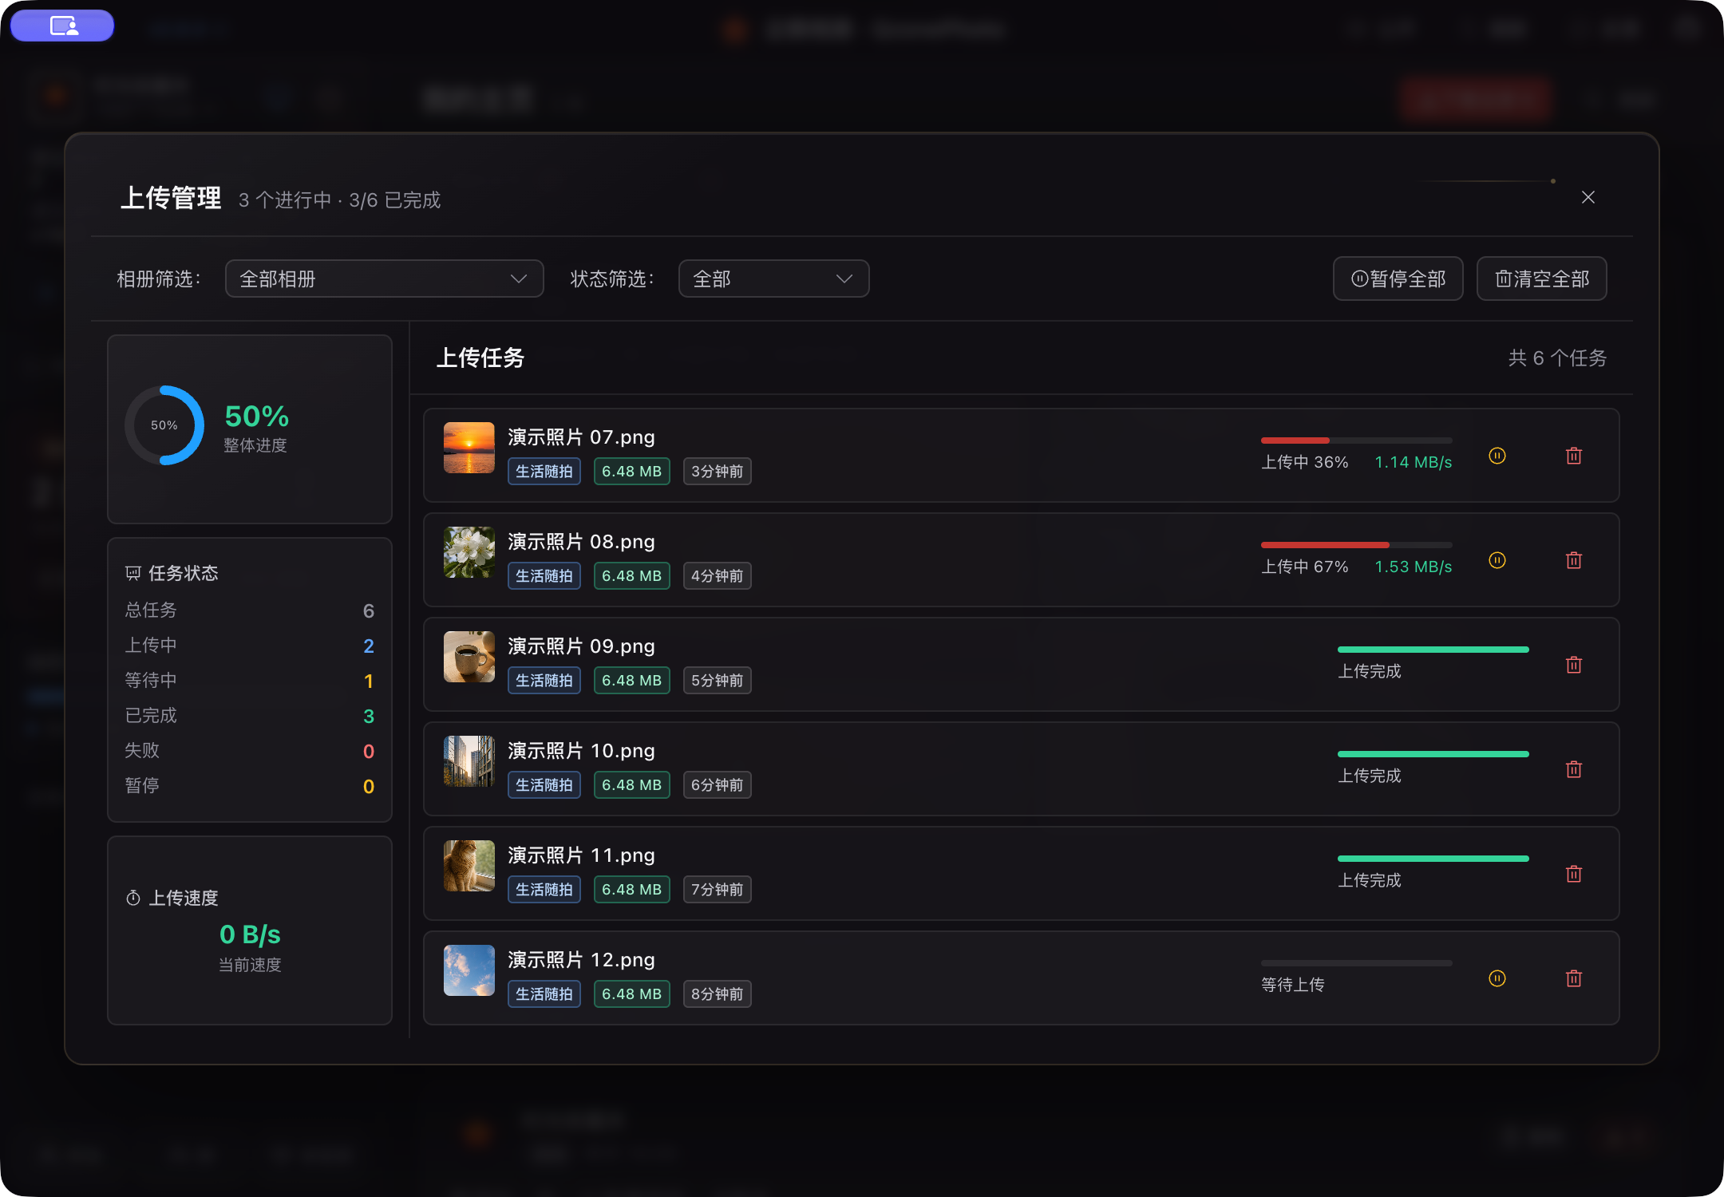Click the 07.png upload progress bar

[1357, 440]
